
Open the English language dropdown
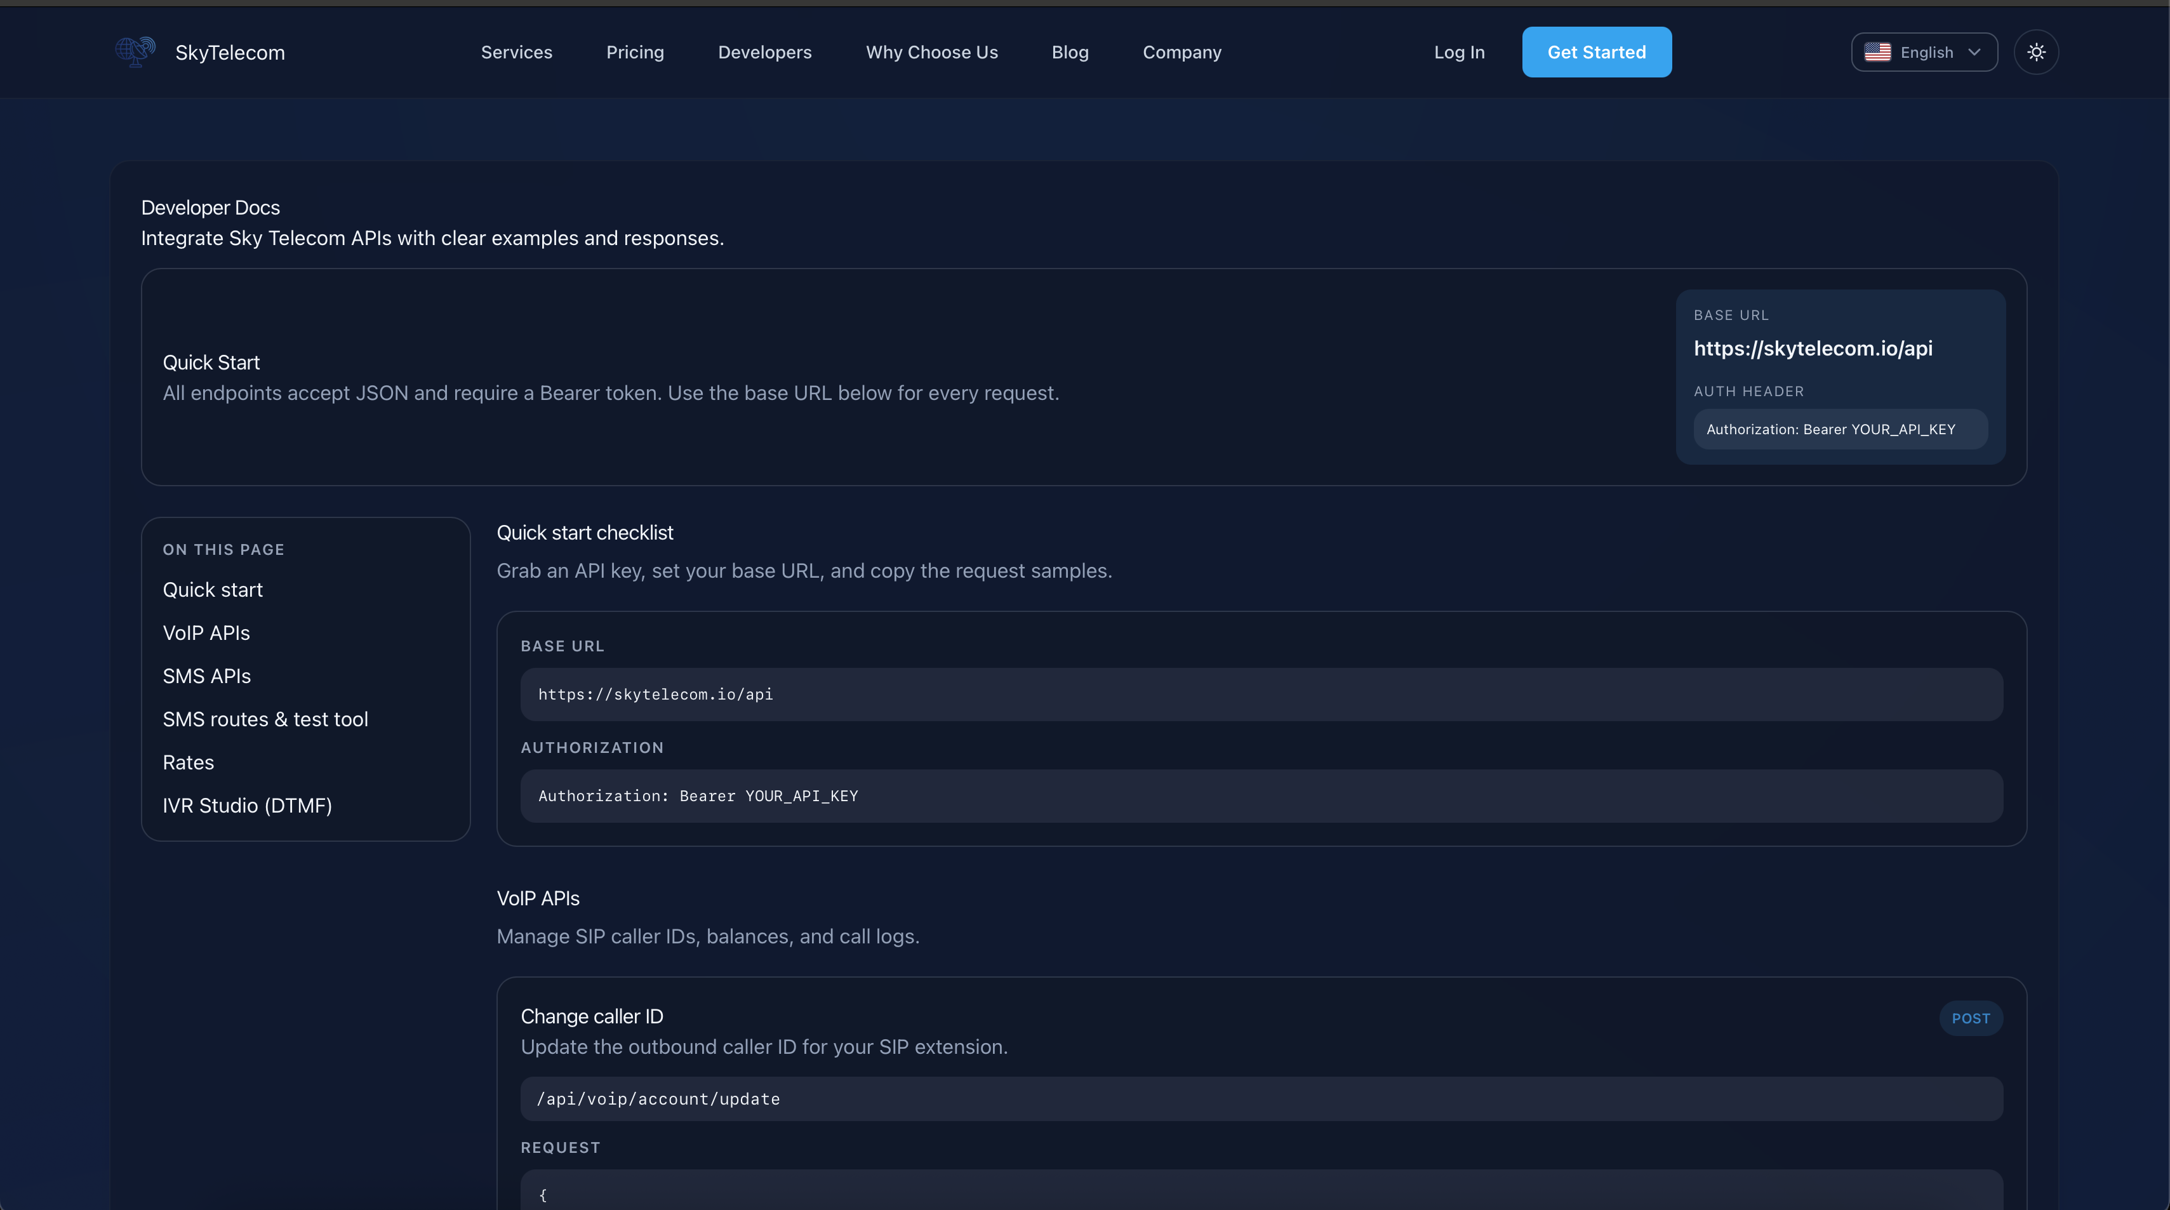click(1924, 51)
